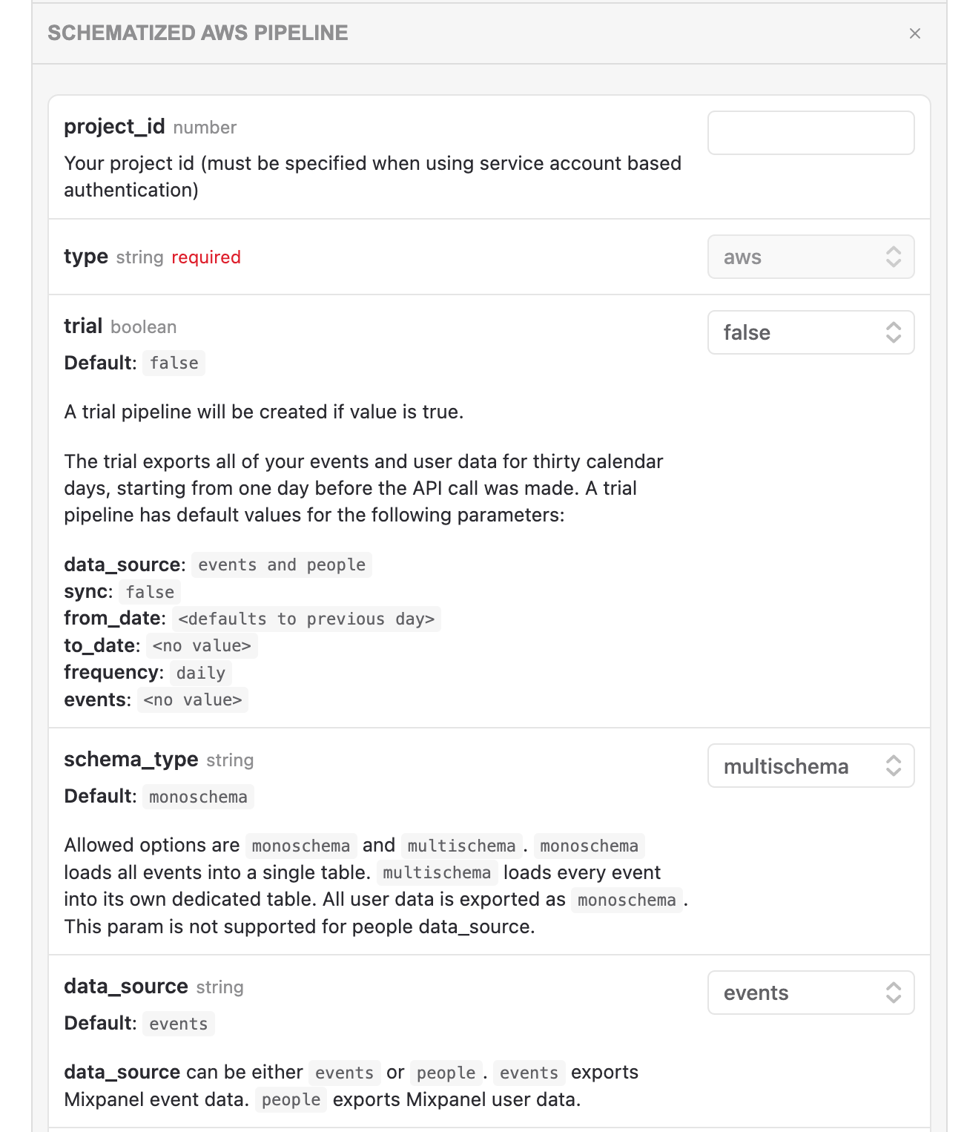Click the trial parameter name

pyautogui.click(x=83, y=326)
